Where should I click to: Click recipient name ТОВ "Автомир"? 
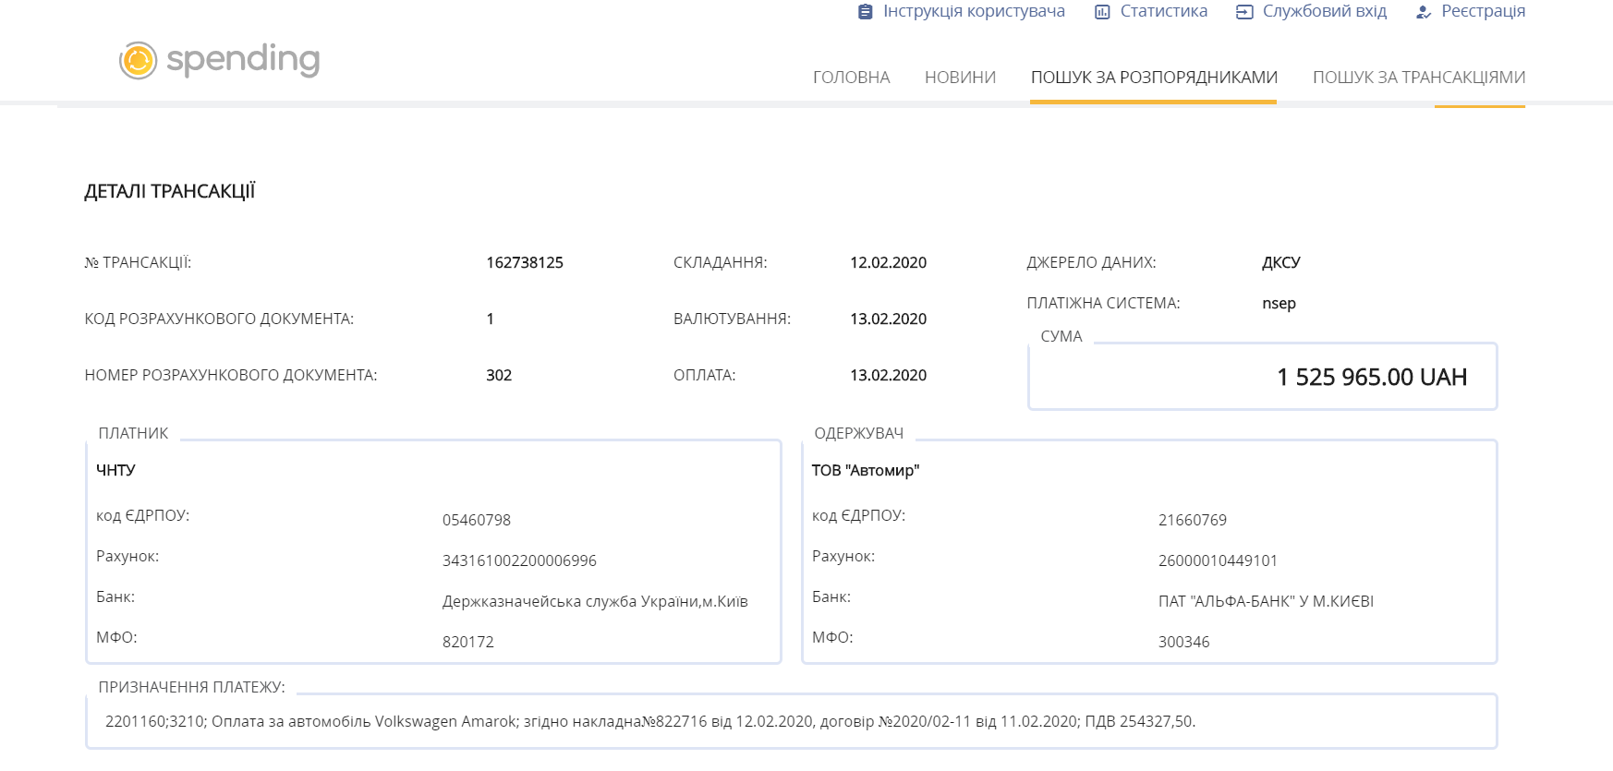866,470
